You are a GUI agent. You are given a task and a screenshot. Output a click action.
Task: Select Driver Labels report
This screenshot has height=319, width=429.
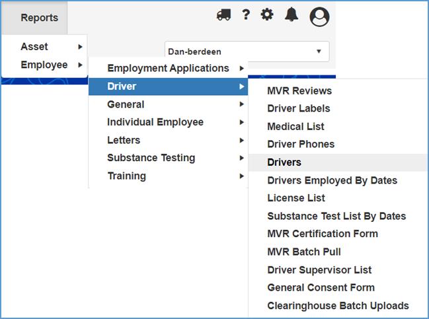299,108
